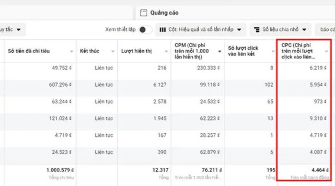Image resolution: width=335 pixels, height=186 pixels.
Task: Click the total link clicks 195
Action: click(x=271, y=170)
